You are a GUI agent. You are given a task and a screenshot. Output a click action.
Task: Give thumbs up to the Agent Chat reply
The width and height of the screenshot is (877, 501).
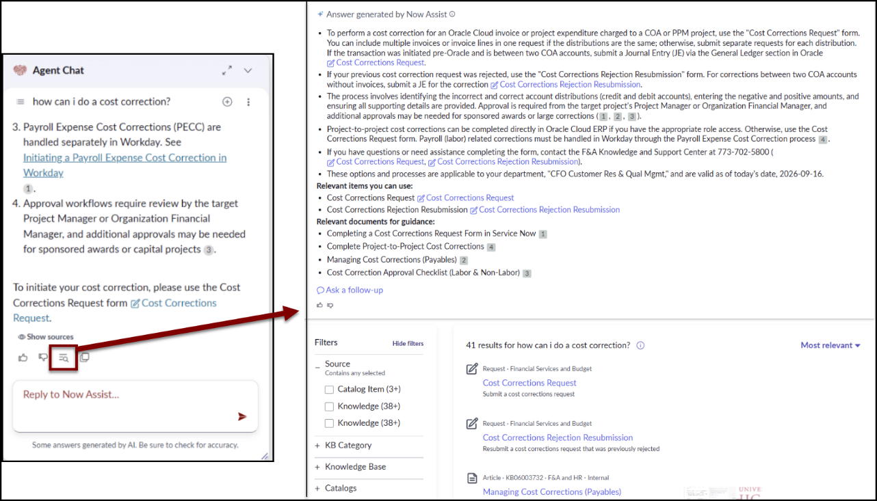click(23, 357)
